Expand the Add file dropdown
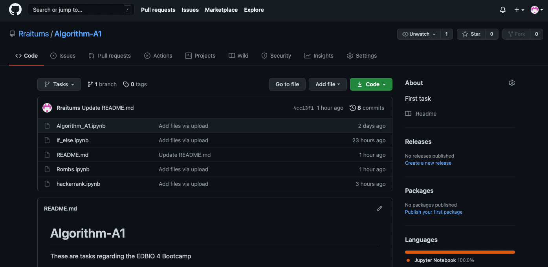The height and width of the screenshot is (267, 548). (x=328, y=84)
